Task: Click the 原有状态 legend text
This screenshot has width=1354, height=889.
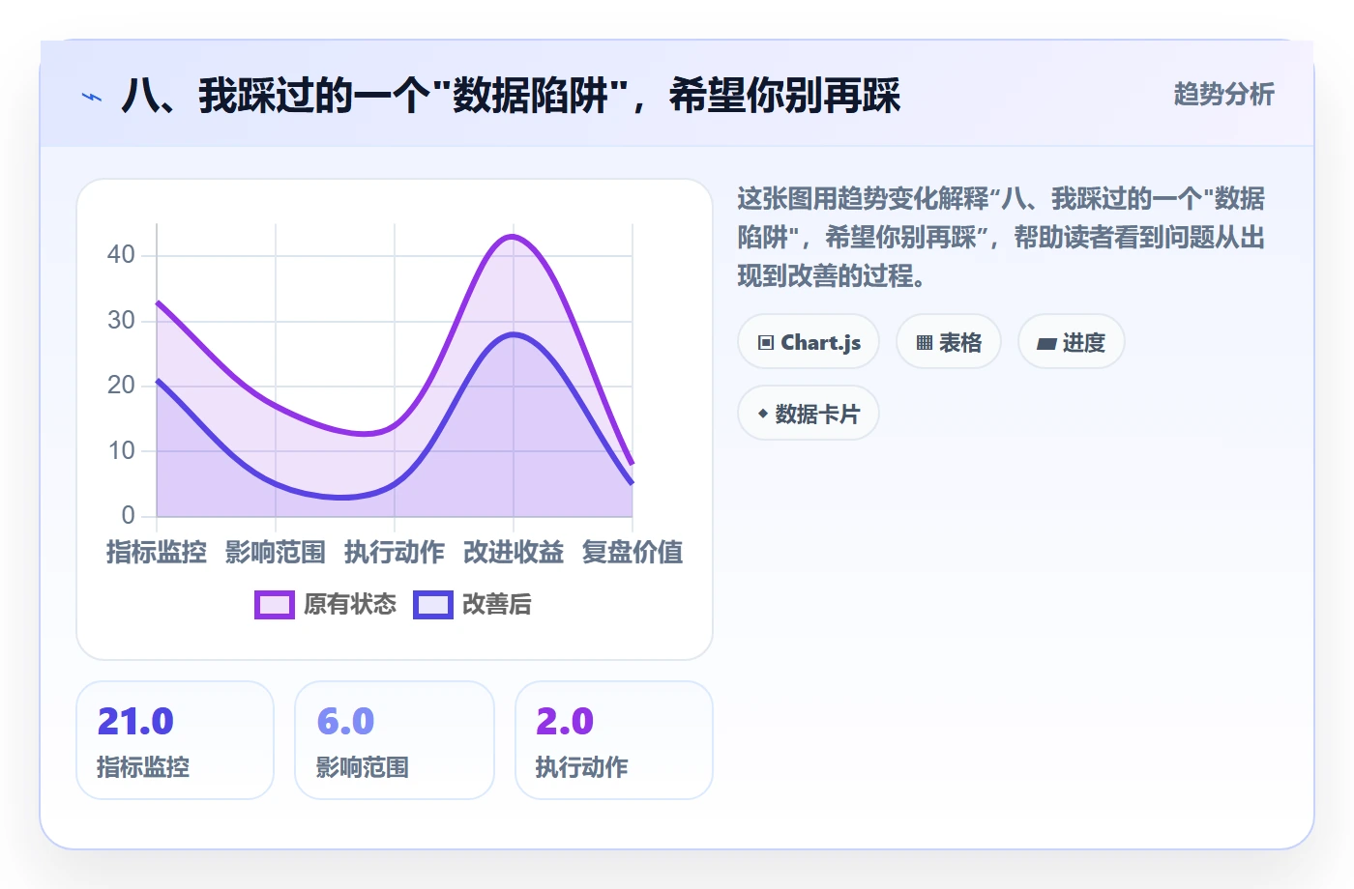Action: point(350,605)
